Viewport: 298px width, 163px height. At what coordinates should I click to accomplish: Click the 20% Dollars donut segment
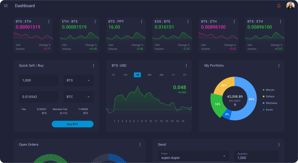coord(224,85)
